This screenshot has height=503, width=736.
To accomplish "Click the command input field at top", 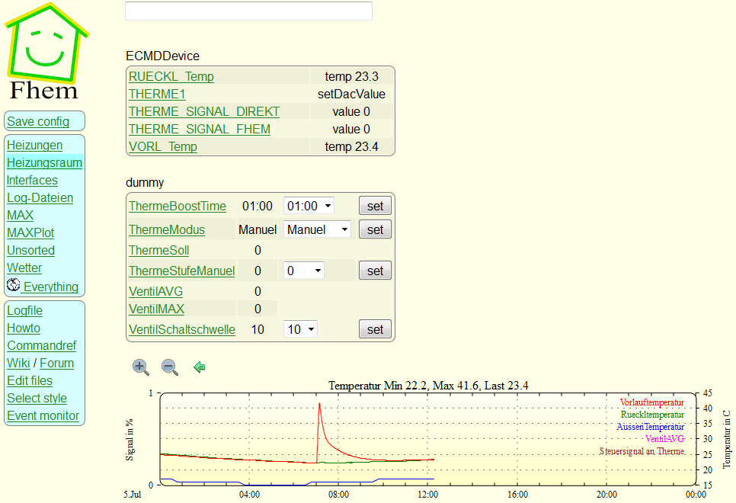I will (249, 11).
